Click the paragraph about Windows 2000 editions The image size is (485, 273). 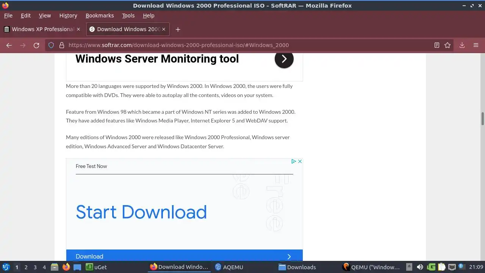pyautogui.click(x=178, y=142)
